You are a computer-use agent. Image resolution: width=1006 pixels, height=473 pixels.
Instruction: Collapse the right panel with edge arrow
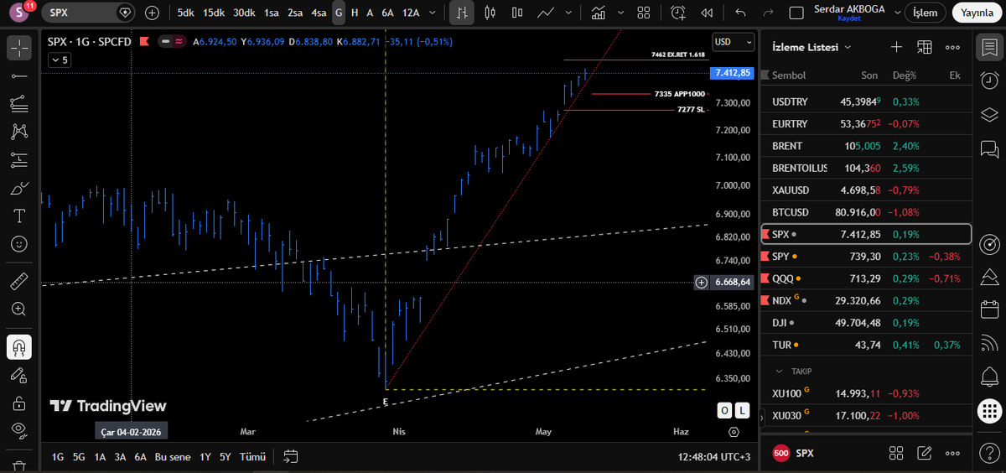[x=761, y=417]
